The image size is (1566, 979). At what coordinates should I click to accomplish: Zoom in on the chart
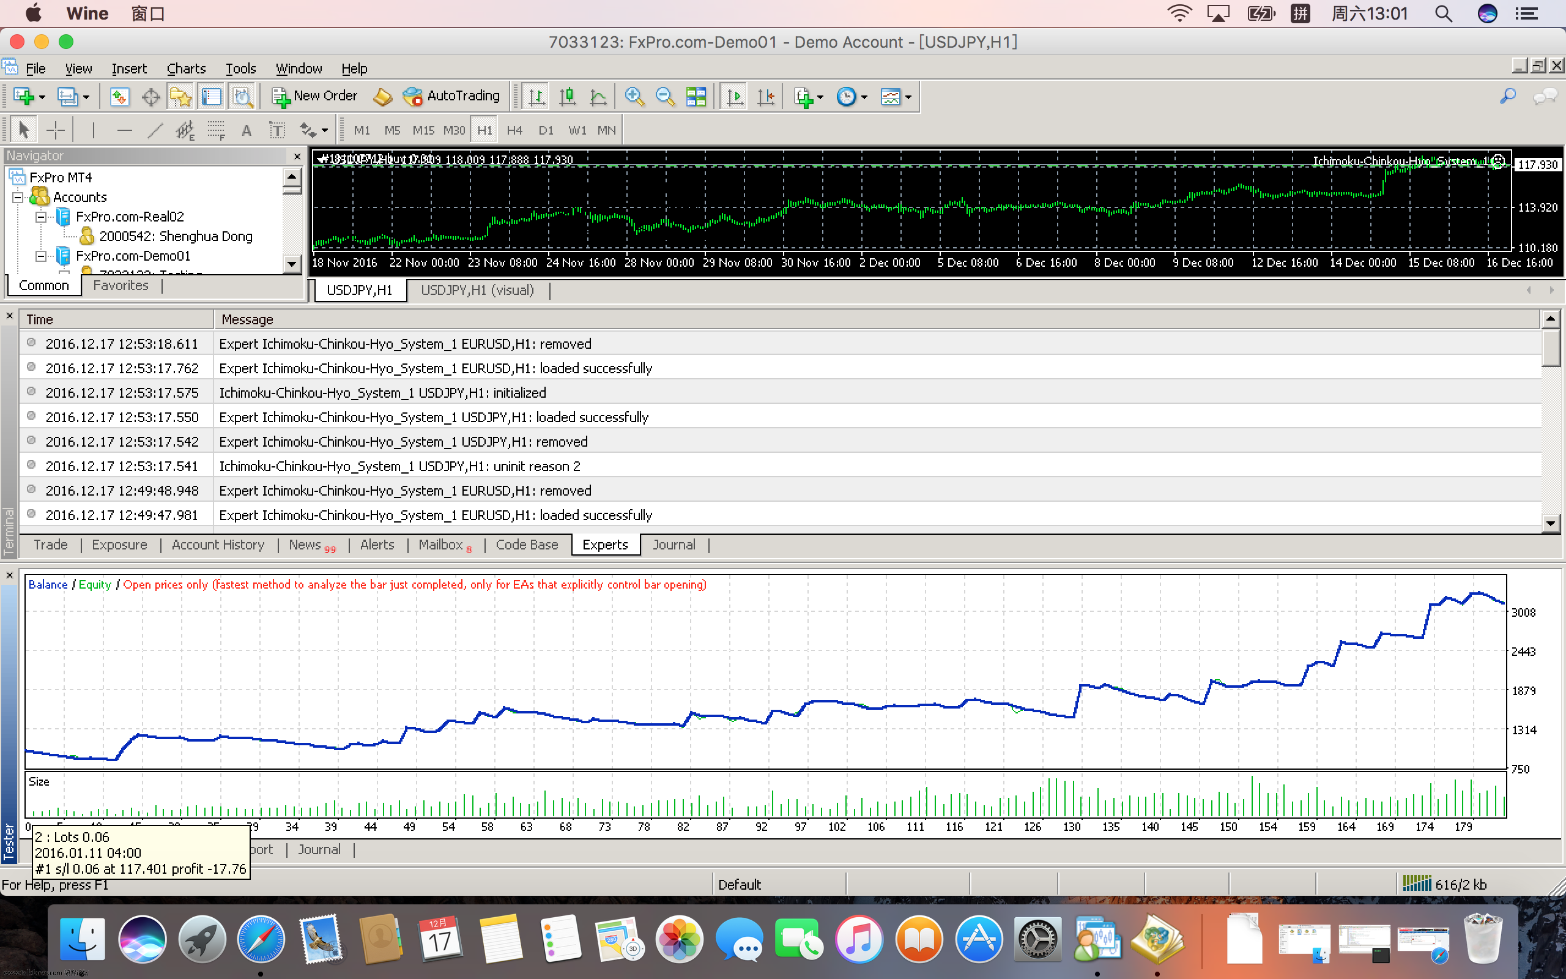point(634,97)
